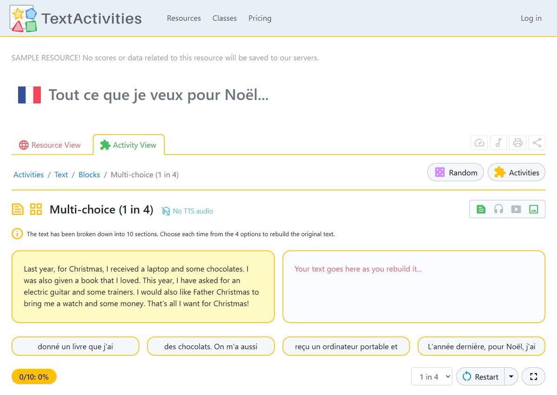Click the music note icon
The height and width of the screenshot is (395, 557).
click(499, 143)
